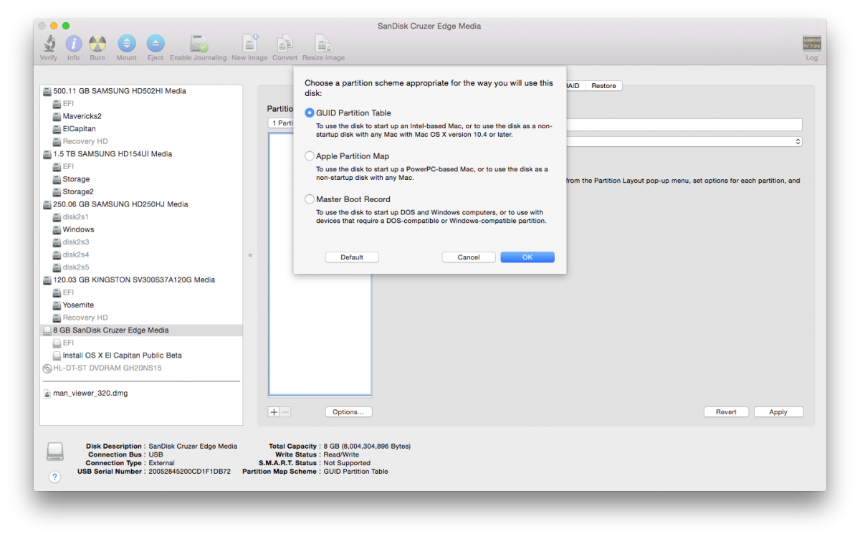This screenshot has height=539, width=860.
Task: Select the disk2s5 partition
Action: pos(142,267)
